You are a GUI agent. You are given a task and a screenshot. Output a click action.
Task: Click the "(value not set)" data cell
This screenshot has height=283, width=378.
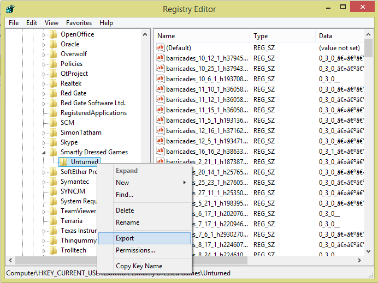click(x=339, y=48)
